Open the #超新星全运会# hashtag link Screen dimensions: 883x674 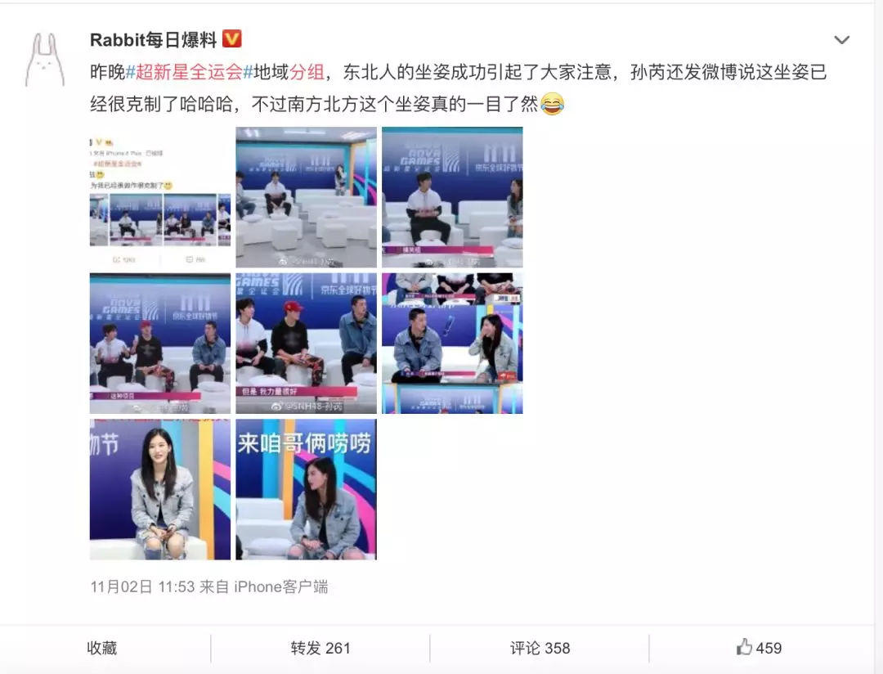pos(190,72)
